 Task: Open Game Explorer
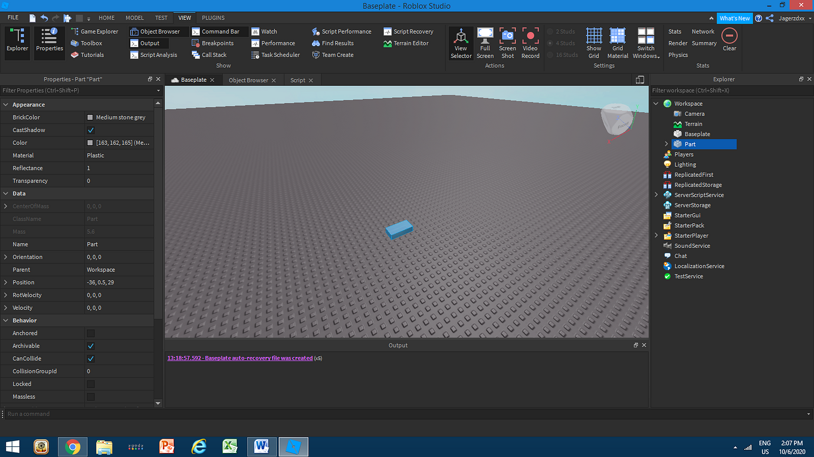(94, 31)
